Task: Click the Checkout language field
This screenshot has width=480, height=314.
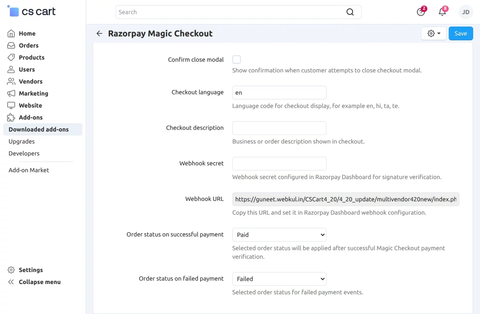Action: 279,92
